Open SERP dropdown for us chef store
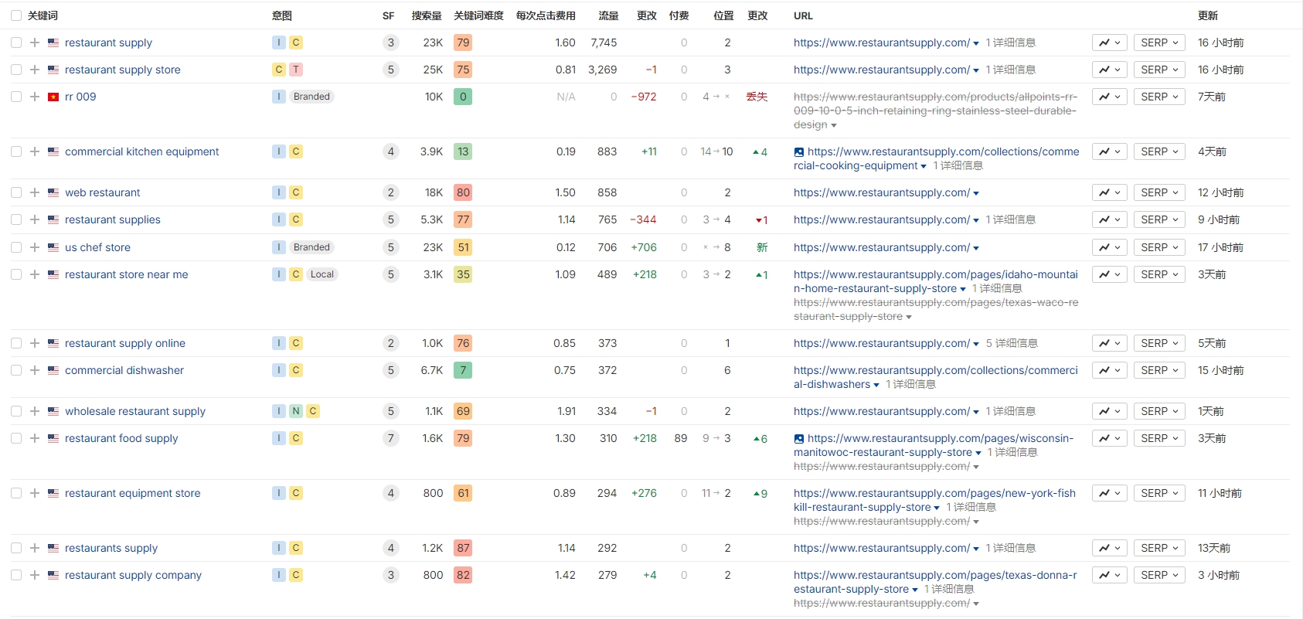This screenshot has height=619, width=1303. [1159, 247]
